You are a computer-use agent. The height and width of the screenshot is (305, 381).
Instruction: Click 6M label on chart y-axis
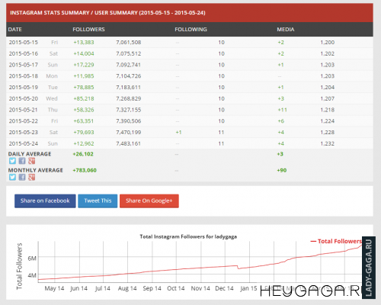(x=32, y=258)
